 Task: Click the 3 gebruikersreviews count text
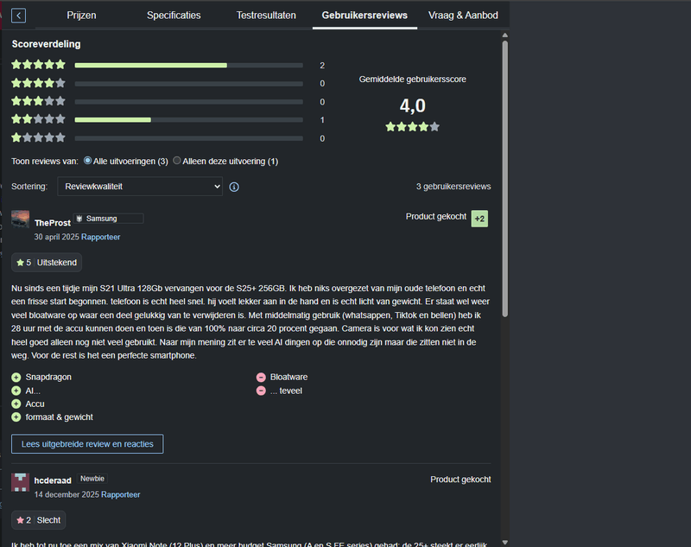click(x=453, y=187)
